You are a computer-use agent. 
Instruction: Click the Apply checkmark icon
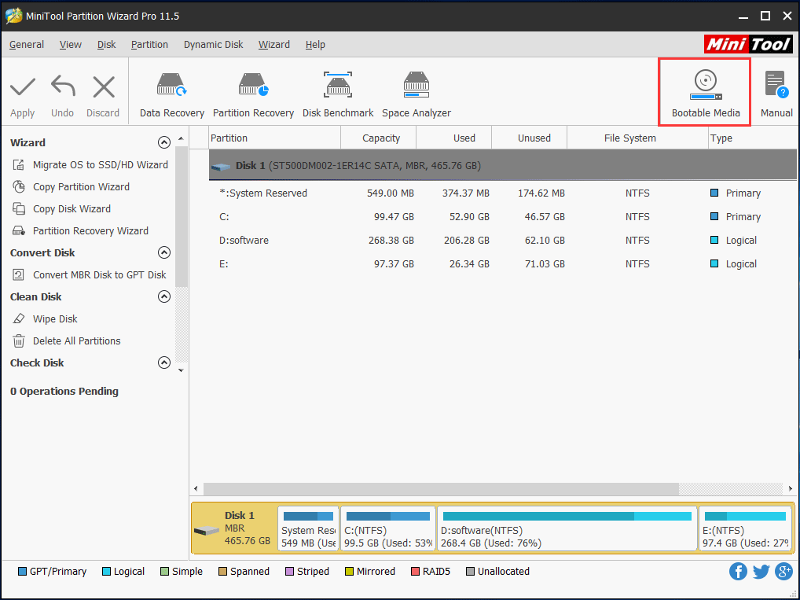coord(23,87)
